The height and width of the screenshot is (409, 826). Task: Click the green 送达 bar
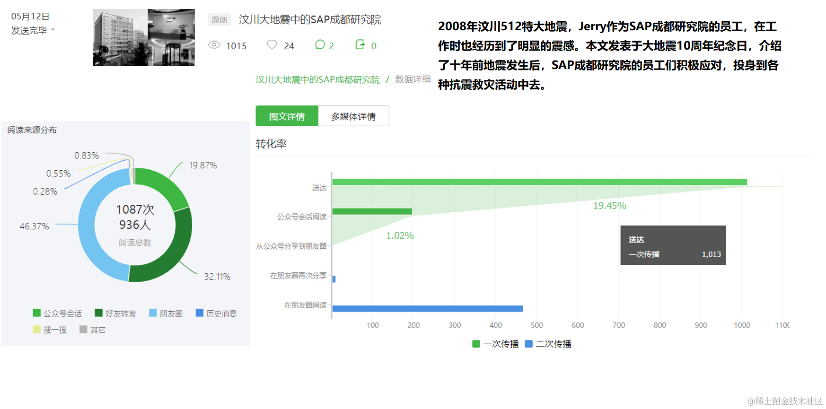pyautogui.click(x=540, y=182)
